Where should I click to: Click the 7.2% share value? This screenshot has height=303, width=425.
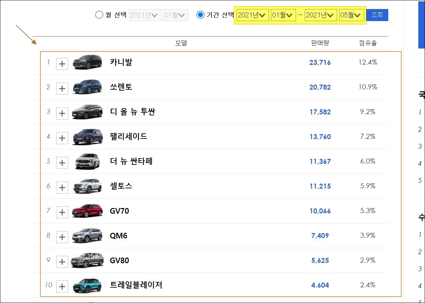[368, 136]
